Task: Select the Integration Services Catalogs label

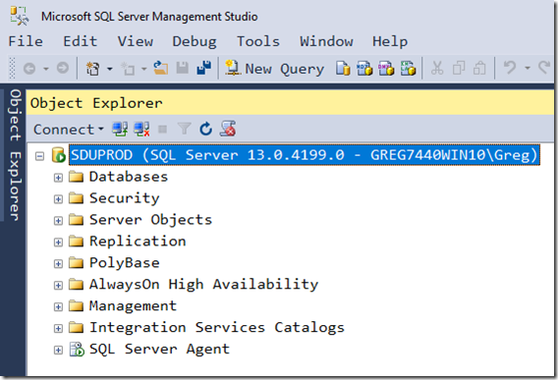Action: pos(217,328)
